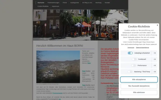Enable the Funktionell cookies switch
Screen dimensions: 161x100
pos(134,59)
